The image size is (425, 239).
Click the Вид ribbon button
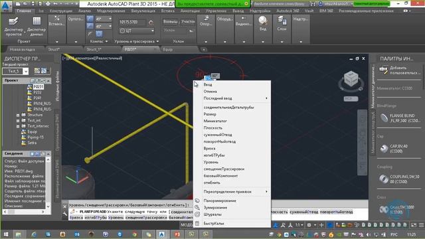[263, 23]
